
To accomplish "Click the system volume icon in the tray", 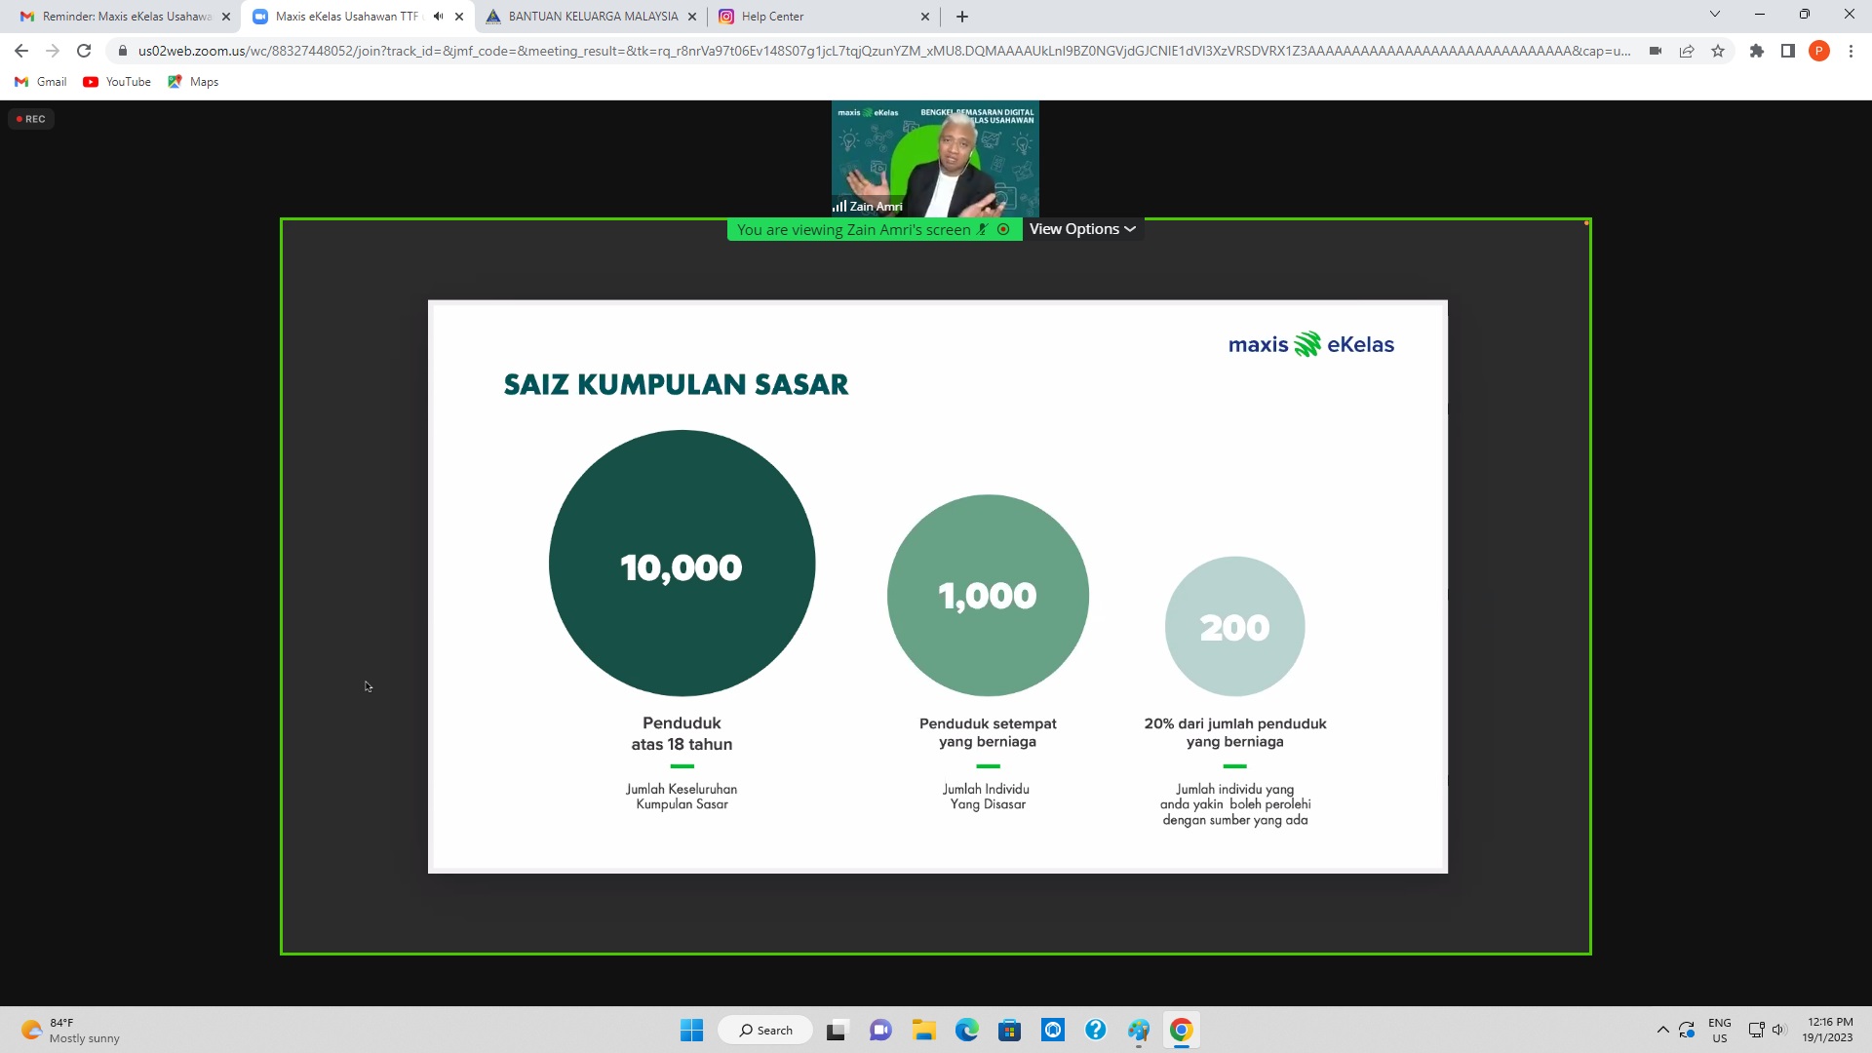I will tap(1778, 1030).
